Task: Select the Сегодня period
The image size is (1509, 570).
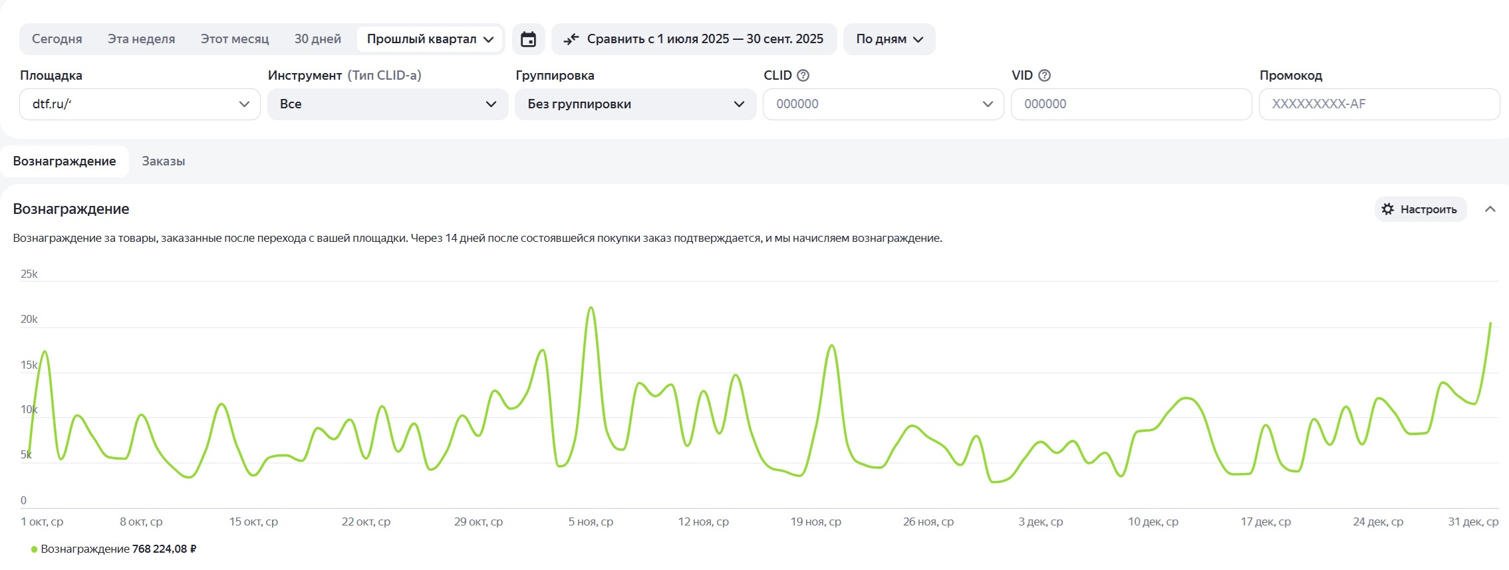Action: click(x=57, y=39)
